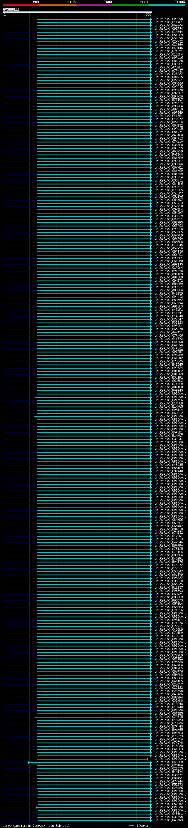Select hit label UniRef100_B9HN26
The width and height of the screenshot is (188, 828).
[x=168, y=96]
